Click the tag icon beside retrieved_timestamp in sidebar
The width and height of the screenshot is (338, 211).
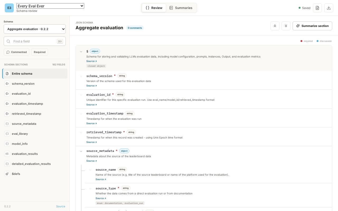7,114
